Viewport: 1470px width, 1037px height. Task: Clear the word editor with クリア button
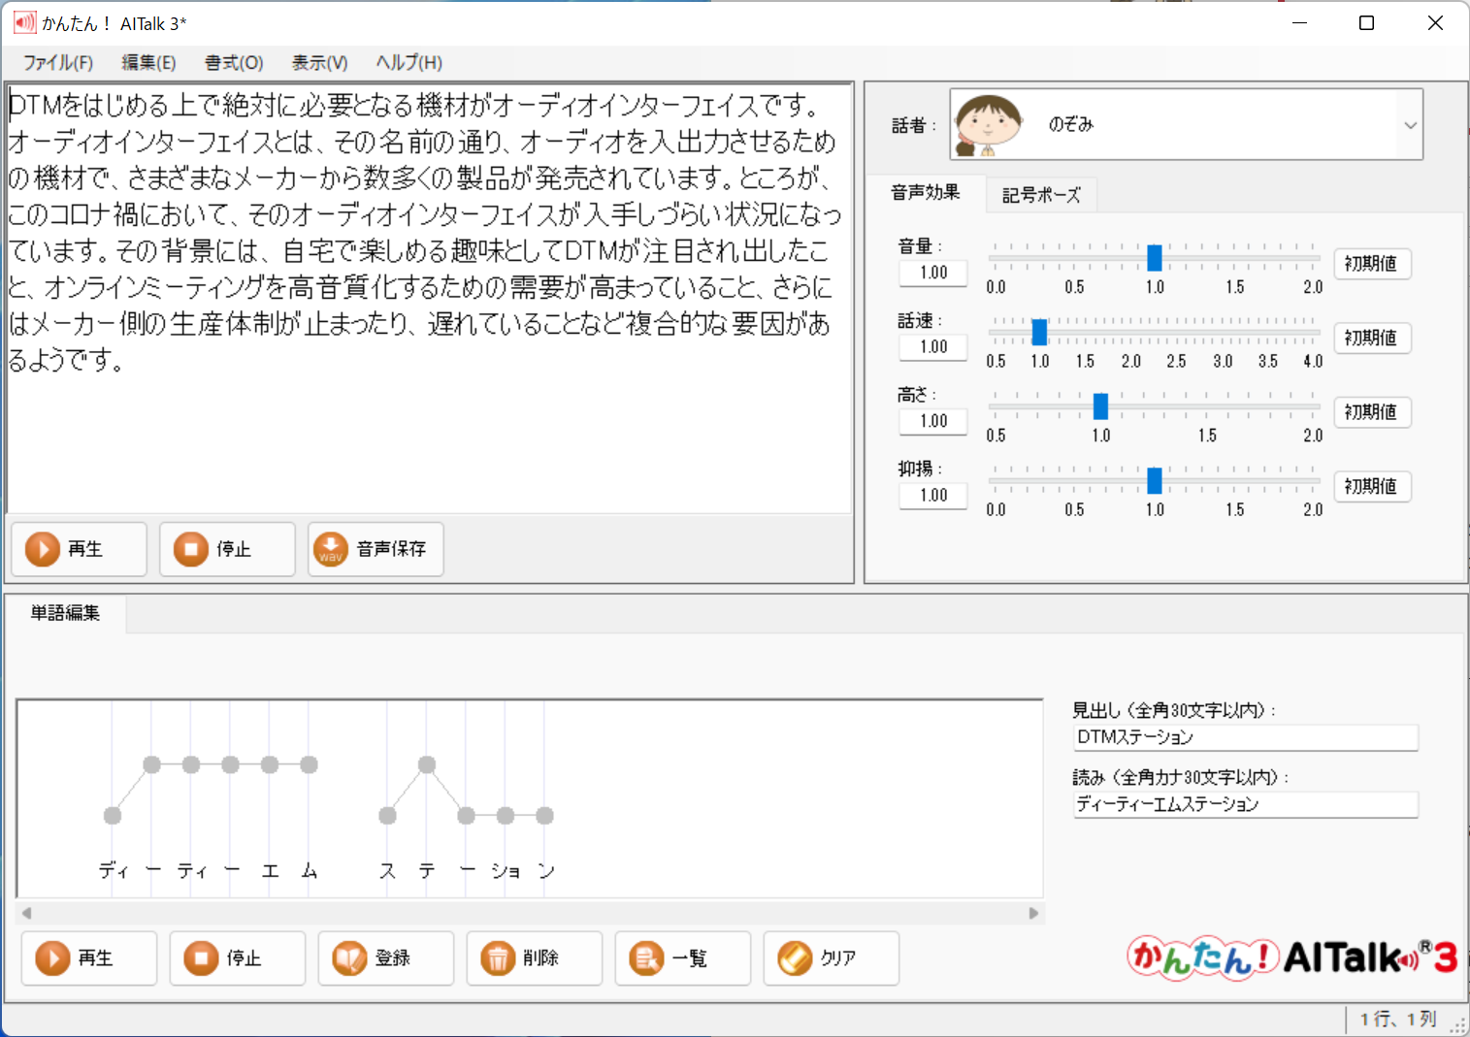[832, 958]
